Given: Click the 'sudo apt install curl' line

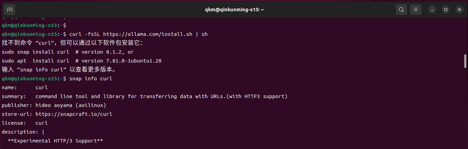Looking at the screenshot, I should (82, 61).
